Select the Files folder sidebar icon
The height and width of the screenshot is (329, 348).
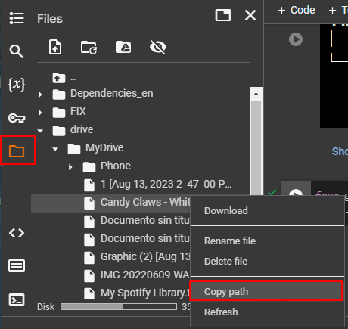pyautogui.click(x=17, y=151)
